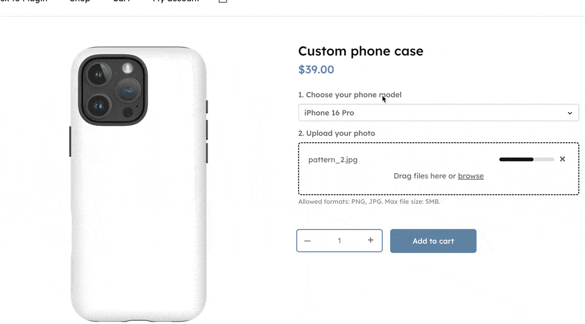Decrease quantity with the minus icon
Screen dimensions: 585x324
click(x=307, y=241)
